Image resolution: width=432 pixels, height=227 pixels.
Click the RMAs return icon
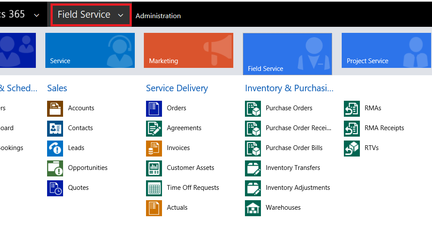coord(352,109)
